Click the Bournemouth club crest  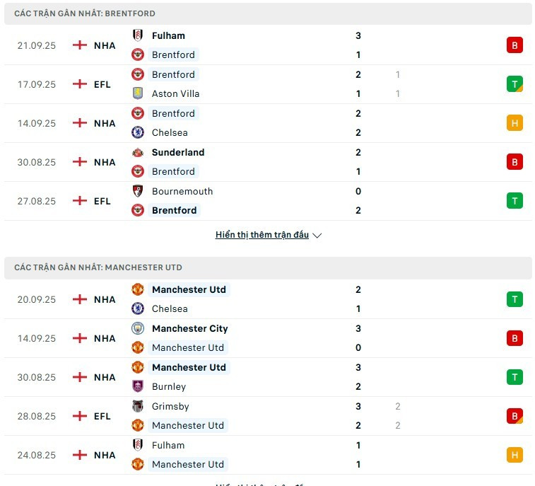(x=138, y=191)
